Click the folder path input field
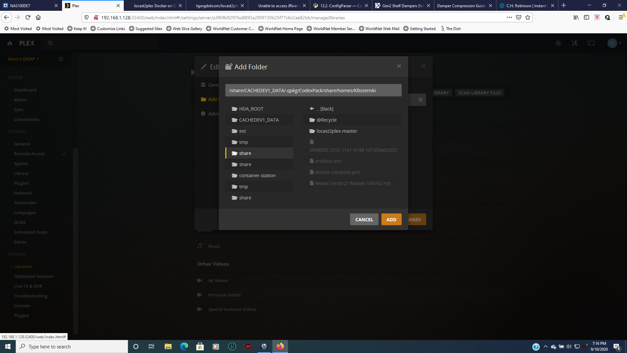627x353 pixels. pos(313,90)
